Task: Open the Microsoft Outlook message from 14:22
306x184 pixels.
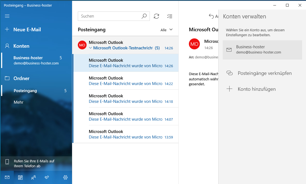Action: click(125, 81)
